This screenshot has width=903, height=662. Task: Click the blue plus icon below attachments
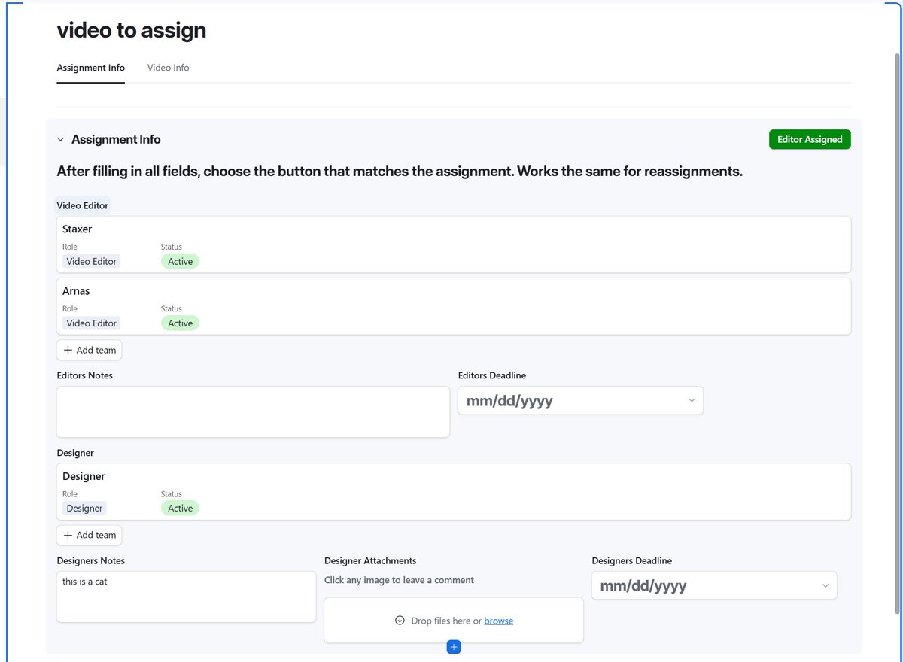click(454, 647)
